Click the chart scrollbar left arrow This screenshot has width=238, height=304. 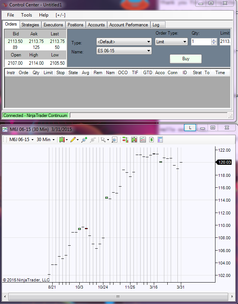(5, 296)
